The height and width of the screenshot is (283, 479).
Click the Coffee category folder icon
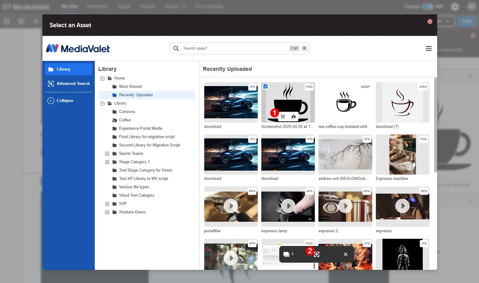coord(114,120)
